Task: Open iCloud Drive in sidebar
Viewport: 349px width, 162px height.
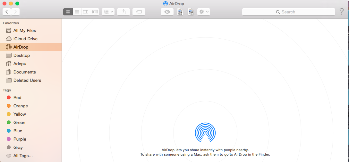Action: click(31, 39)
